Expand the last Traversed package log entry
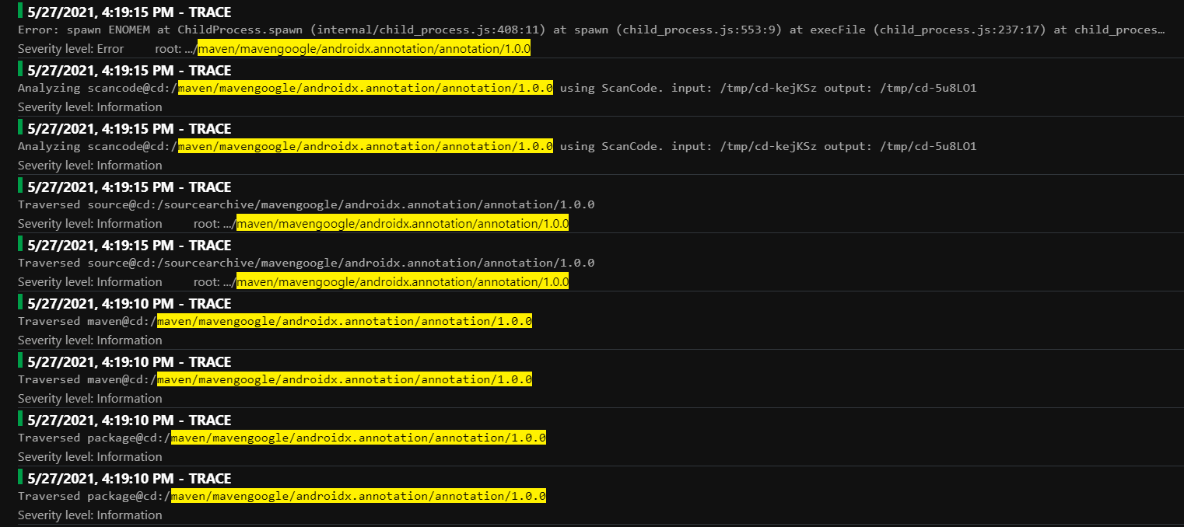 pos(128,478)
